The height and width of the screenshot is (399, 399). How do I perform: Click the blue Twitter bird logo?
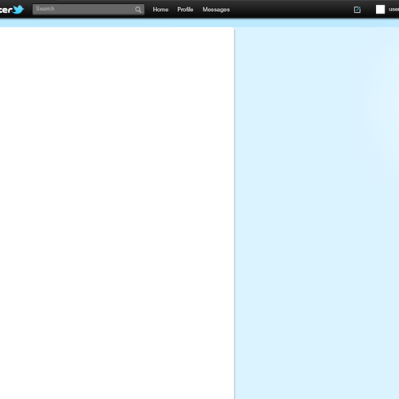coord(18,10)
